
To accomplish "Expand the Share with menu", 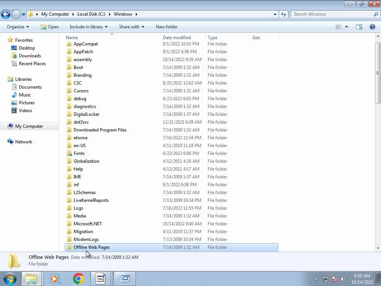I will tap(131, 27).
